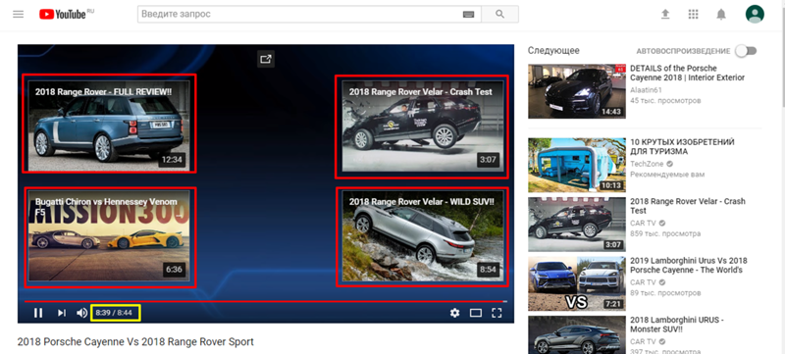Open title '2018 Lamborghini URUS - Monster SUV!!'
Viewport: 785px width, 354px height.
click(677, 325)
